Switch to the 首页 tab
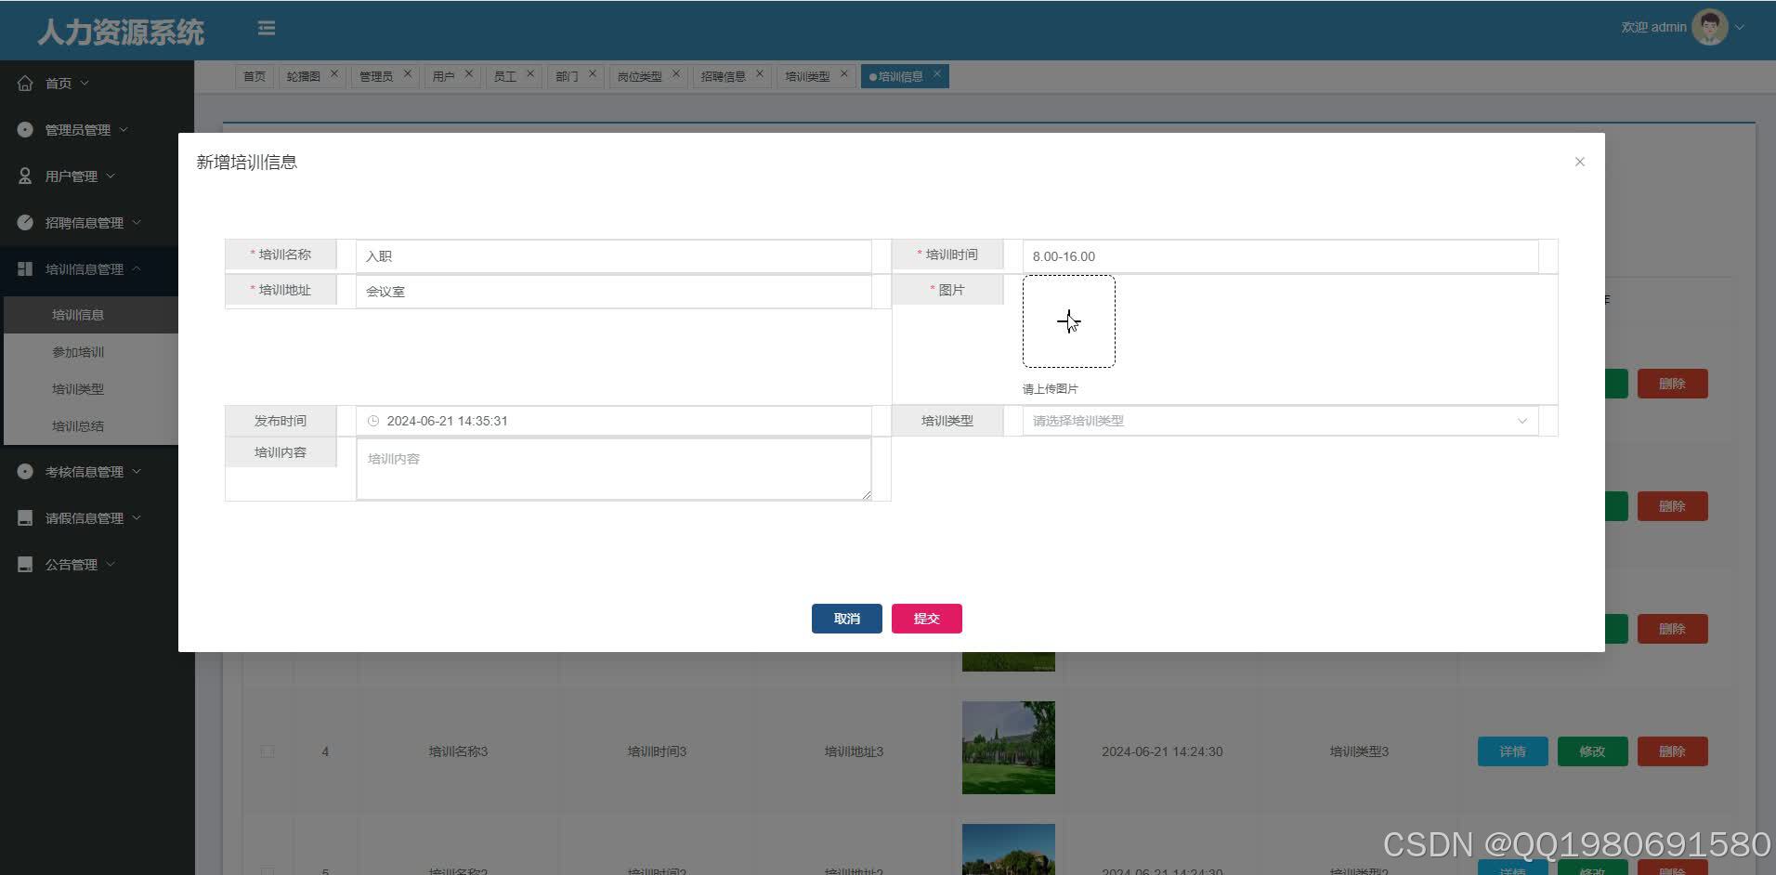This screenshot has width=1776, height=875. 255,76
